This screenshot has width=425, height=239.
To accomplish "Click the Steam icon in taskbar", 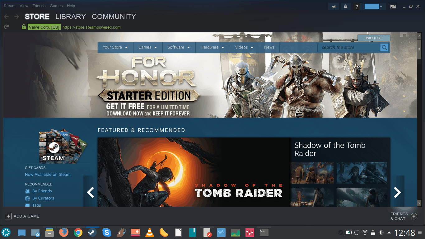I will click(x=92, y=232).
